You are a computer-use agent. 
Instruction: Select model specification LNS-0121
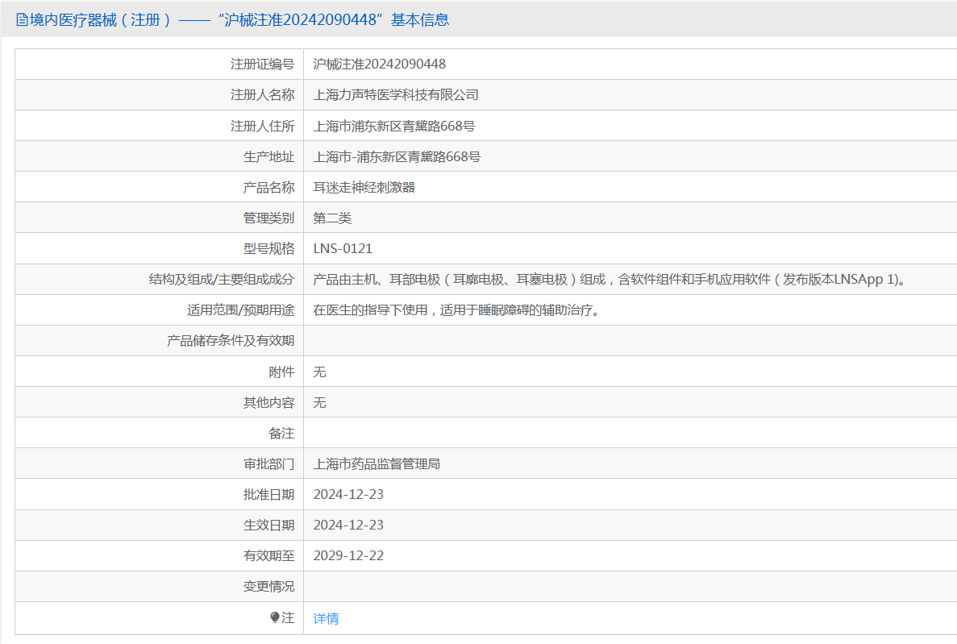pos(343,248)
